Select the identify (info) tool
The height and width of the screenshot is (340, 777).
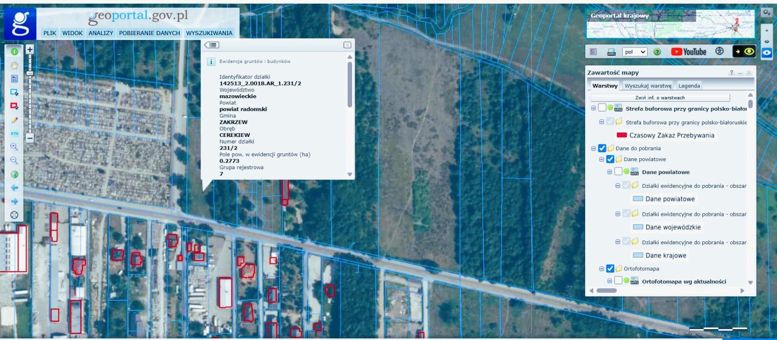15,52
